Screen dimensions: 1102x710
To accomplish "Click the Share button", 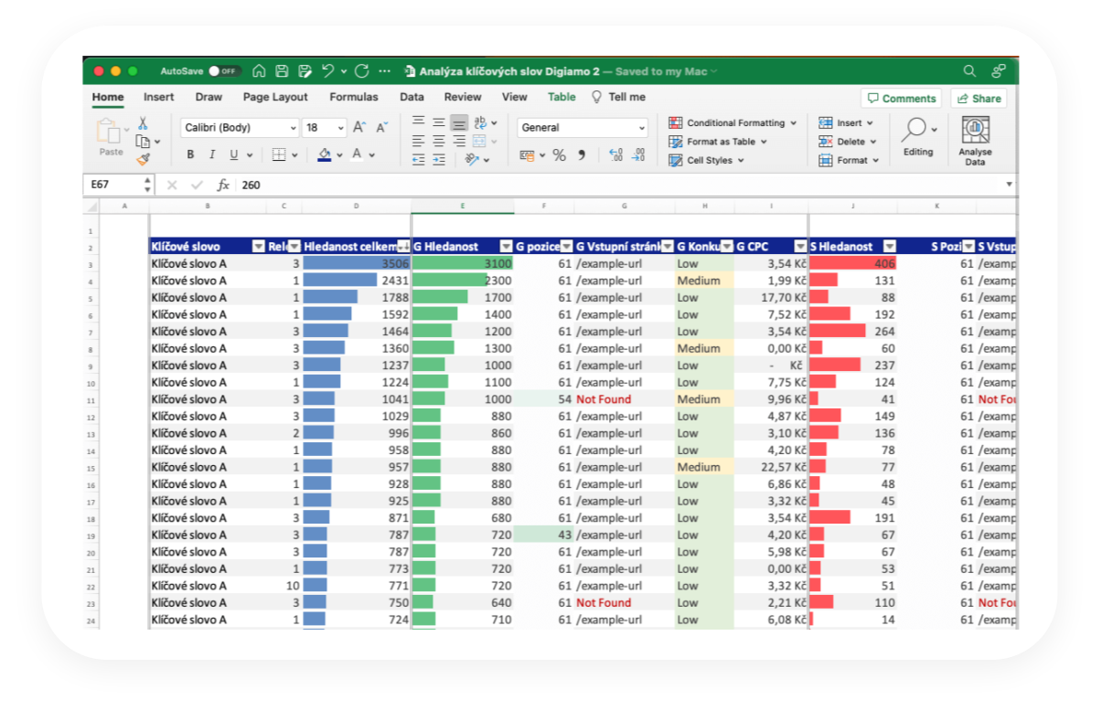I will (979, 99).
